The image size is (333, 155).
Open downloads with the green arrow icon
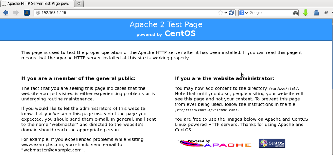pyautogui.click(x=305, y=13)
